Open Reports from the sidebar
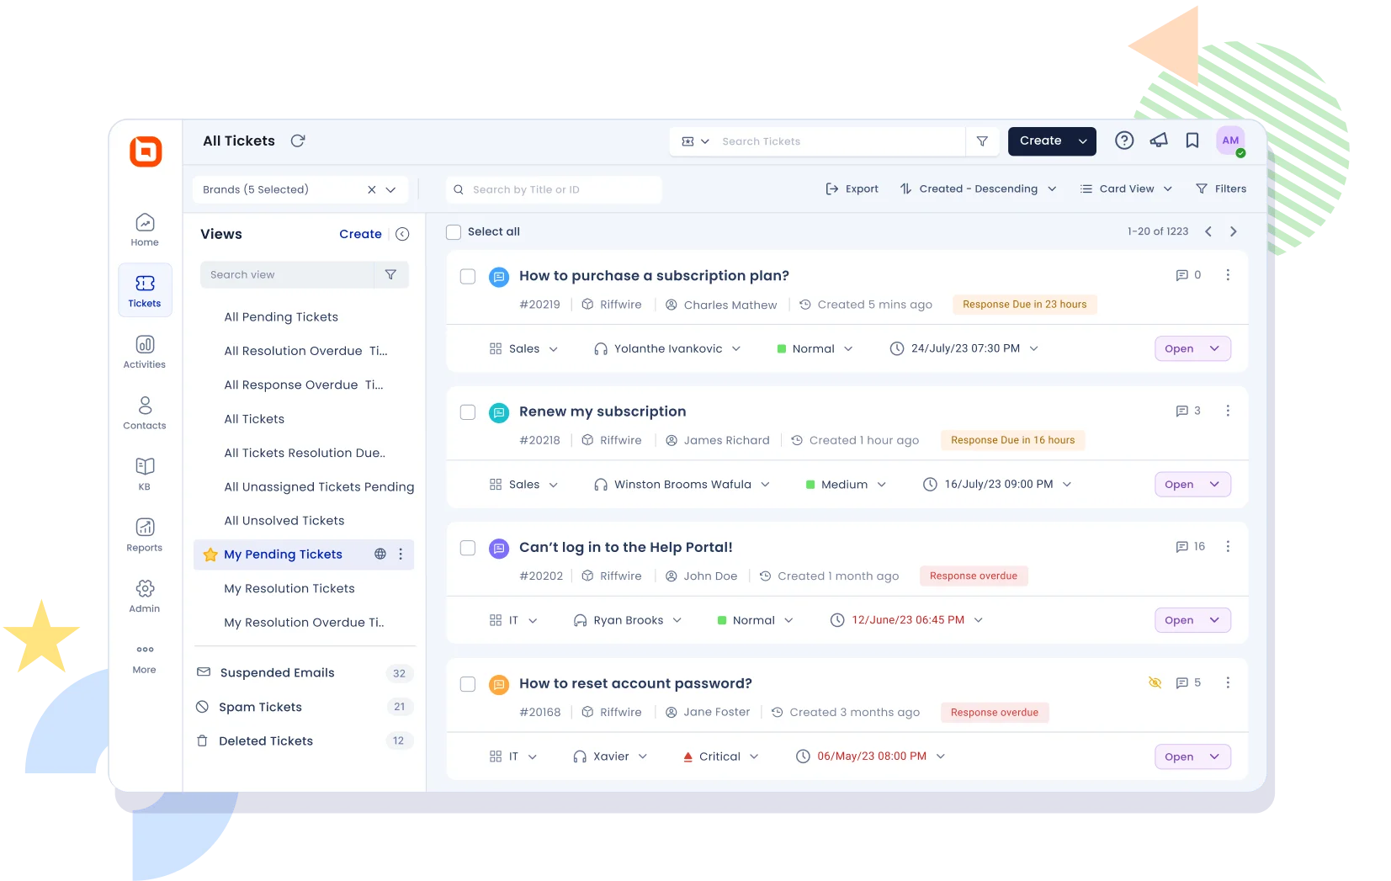This screenshot has height=881, width=1391. pyautogui.click(x=145, y=535)
